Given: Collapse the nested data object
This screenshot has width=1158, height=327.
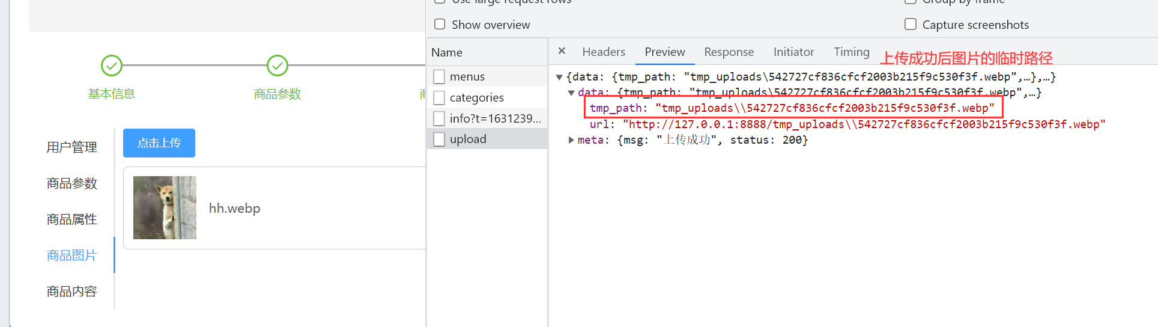Looking at the screenshot, I should click(x=571, y=93).
